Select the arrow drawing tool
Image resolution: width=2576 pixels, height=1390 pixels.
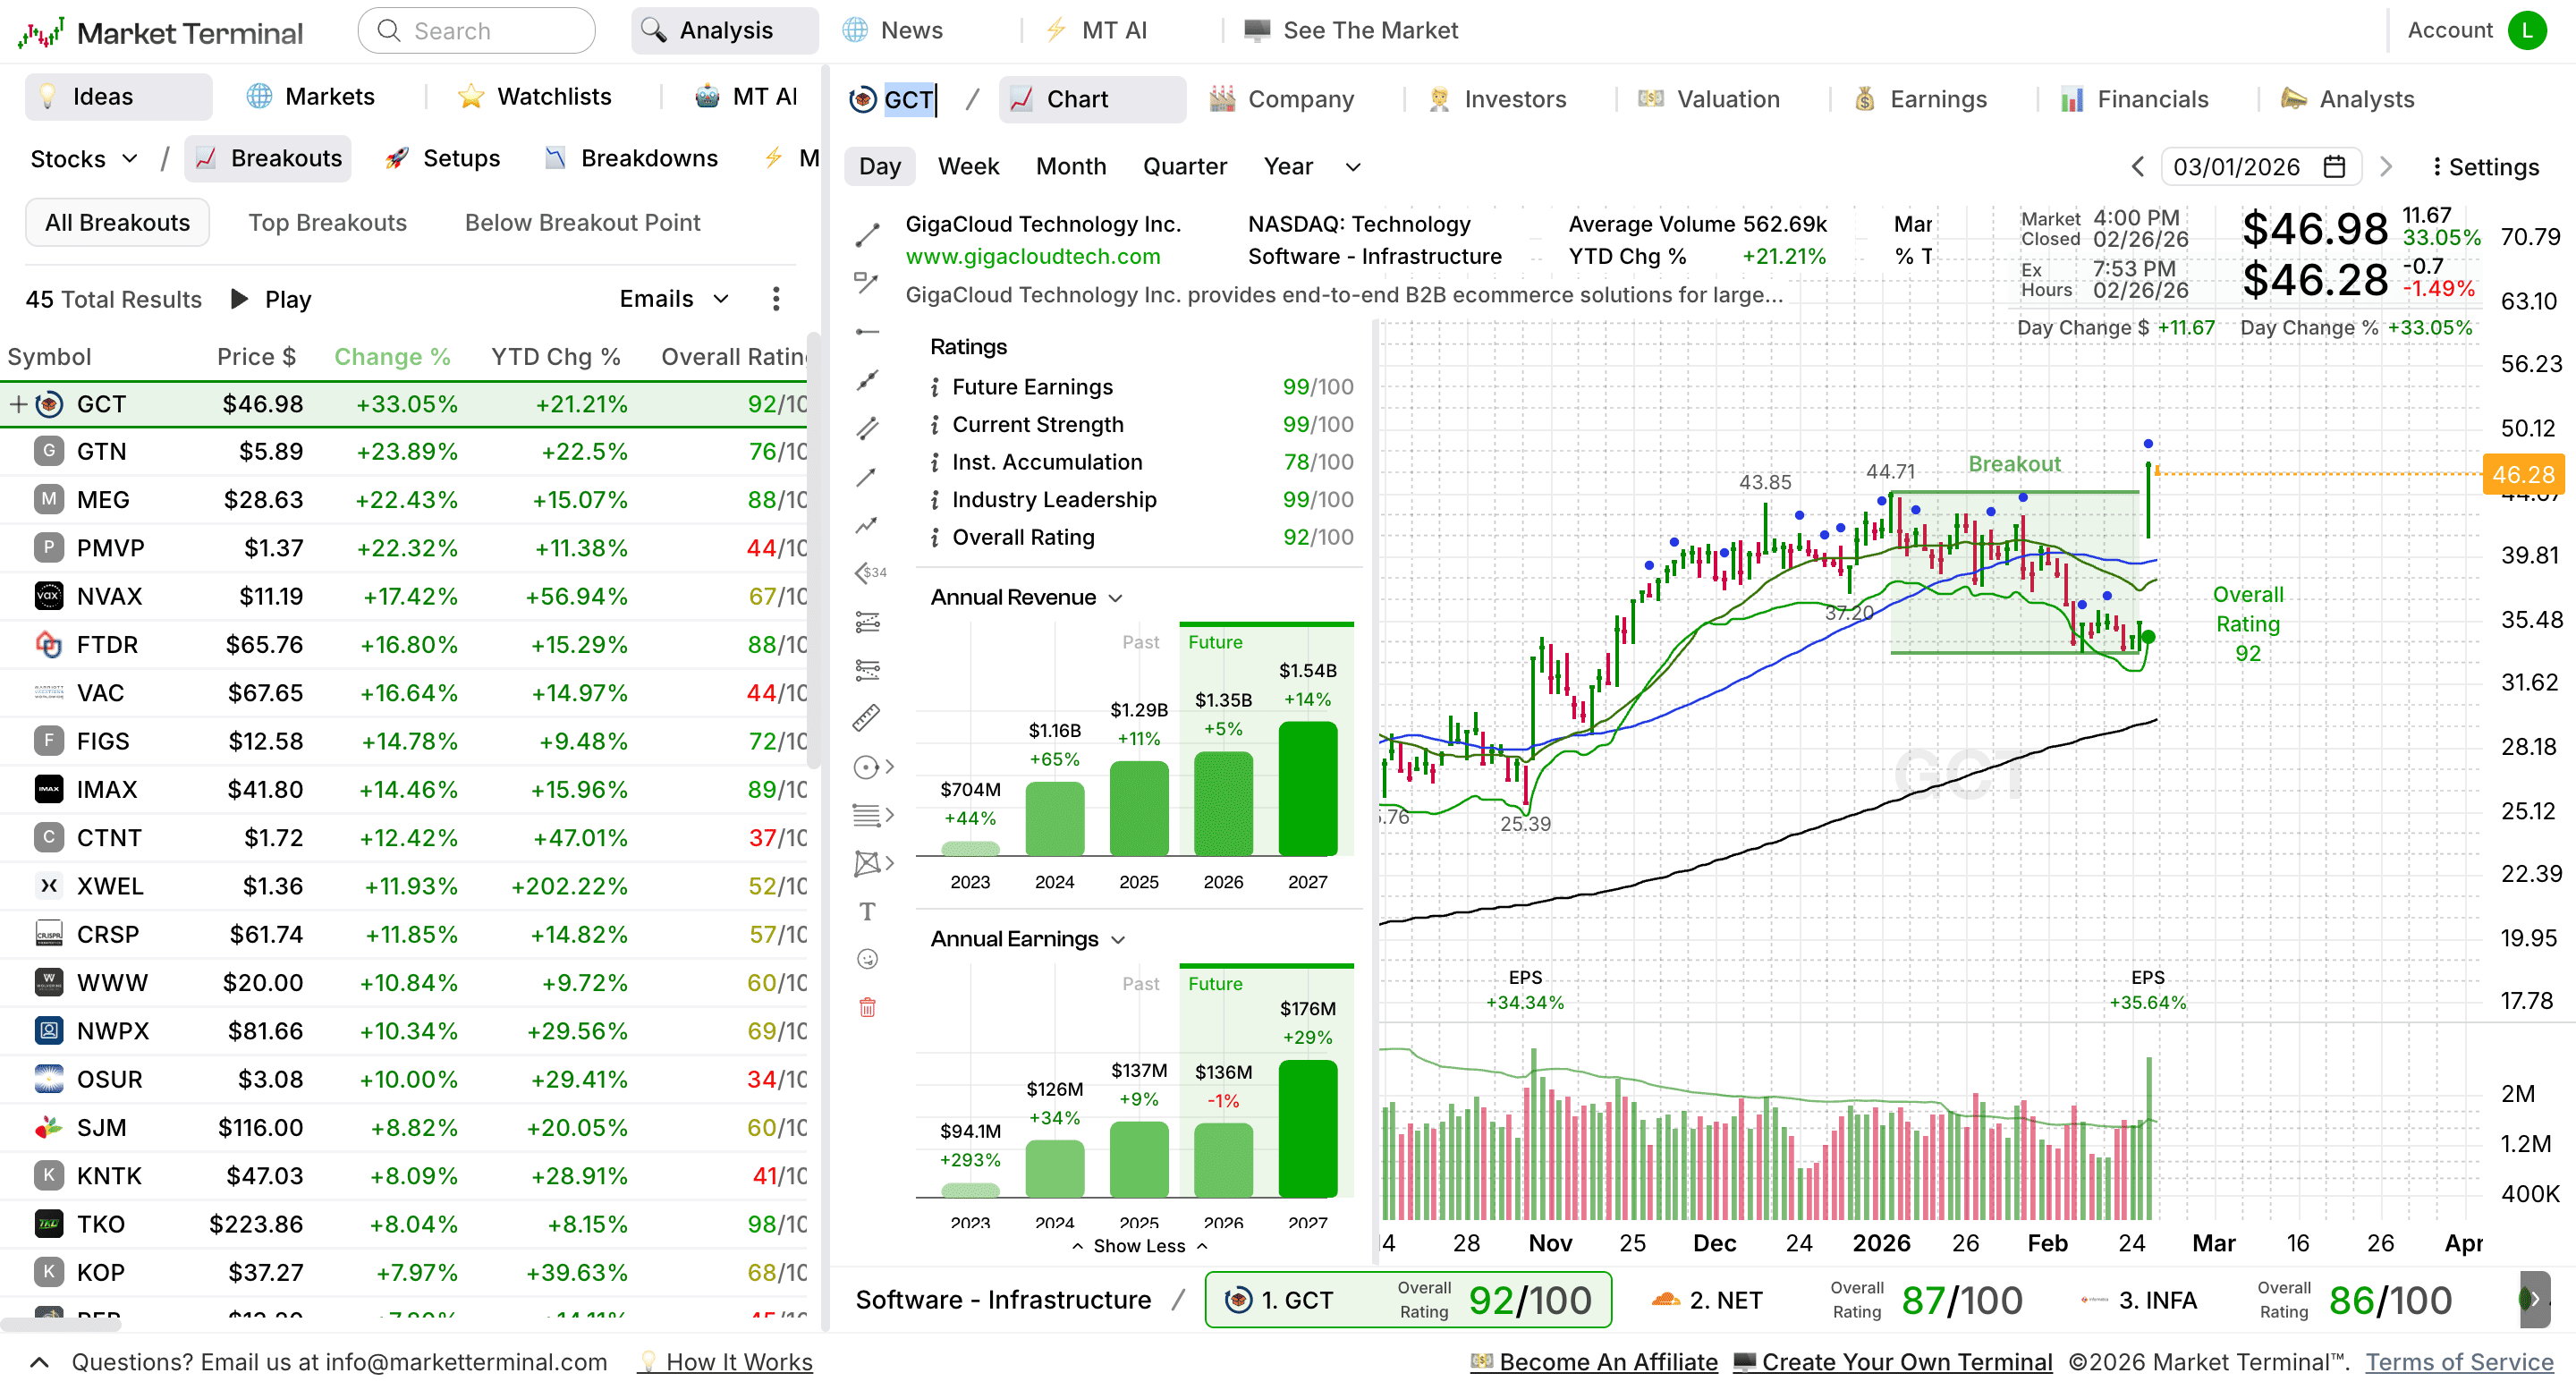[867, 477]
